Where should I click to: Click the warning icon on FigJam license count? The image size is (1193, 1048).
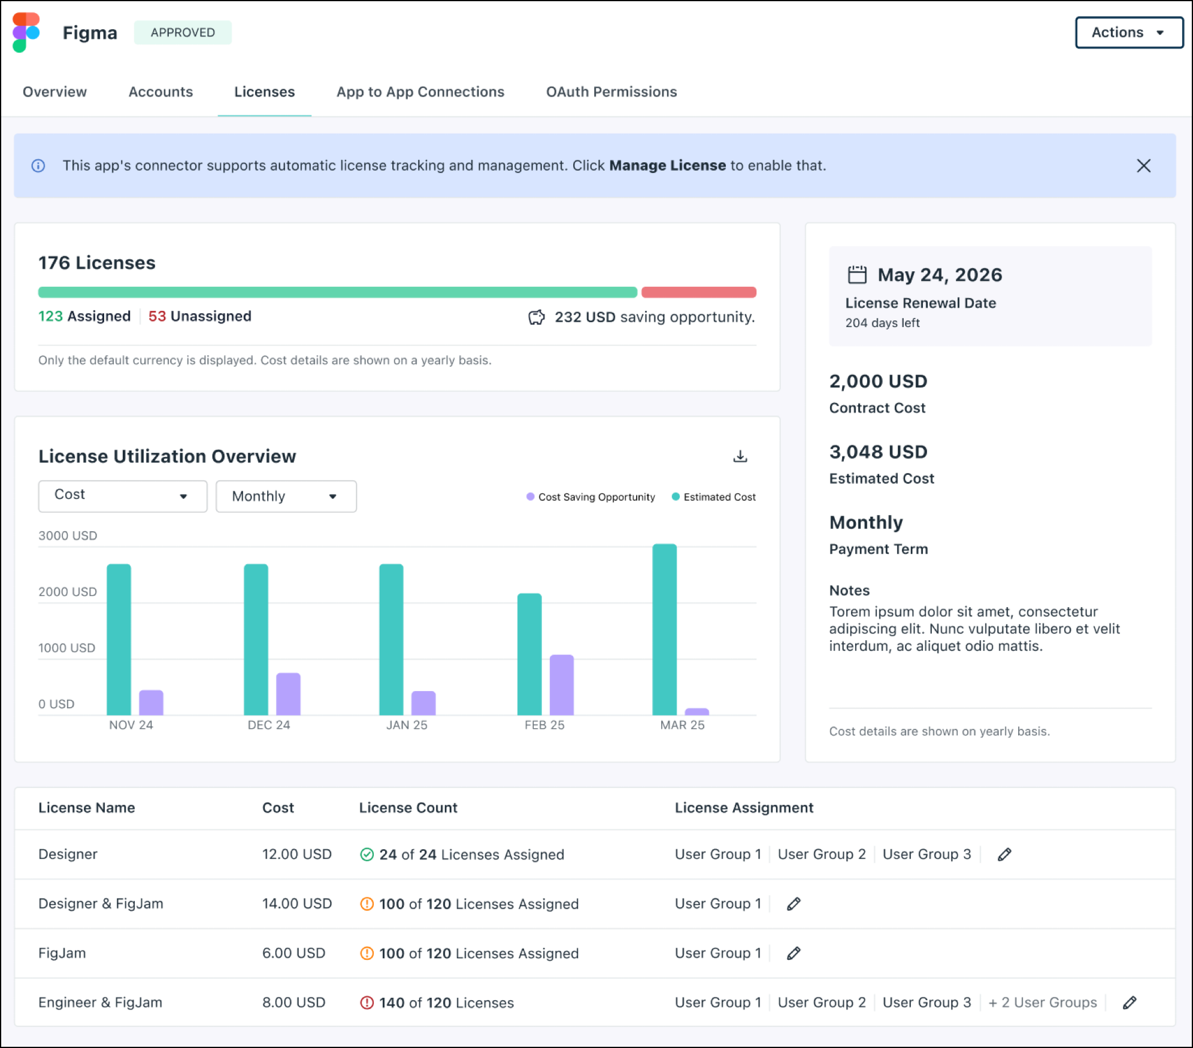[367, 953]
